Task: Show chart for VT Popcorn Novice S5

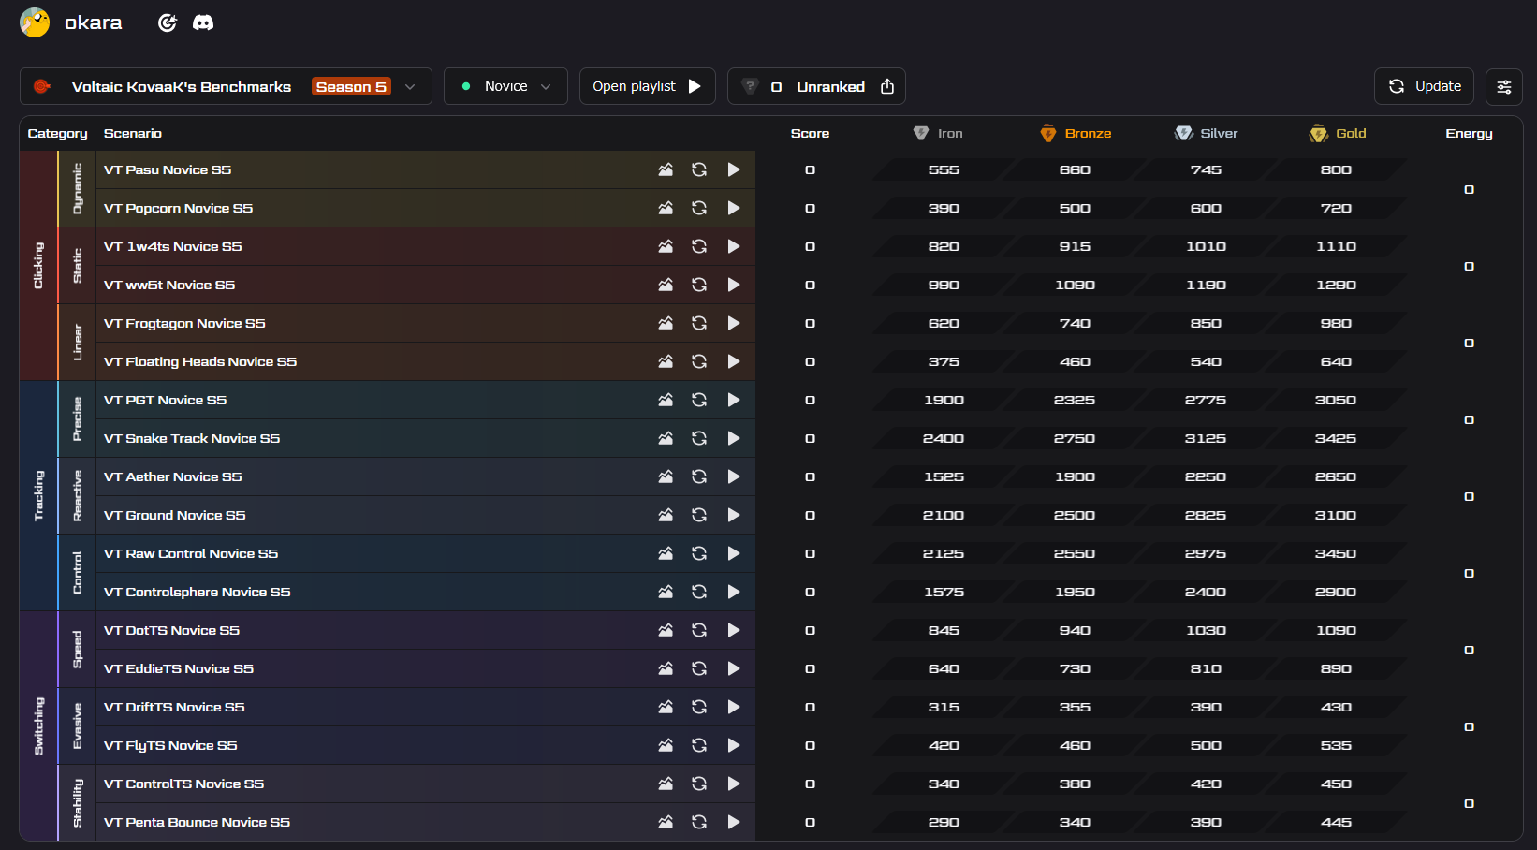Action: click(x=666, y=208)
